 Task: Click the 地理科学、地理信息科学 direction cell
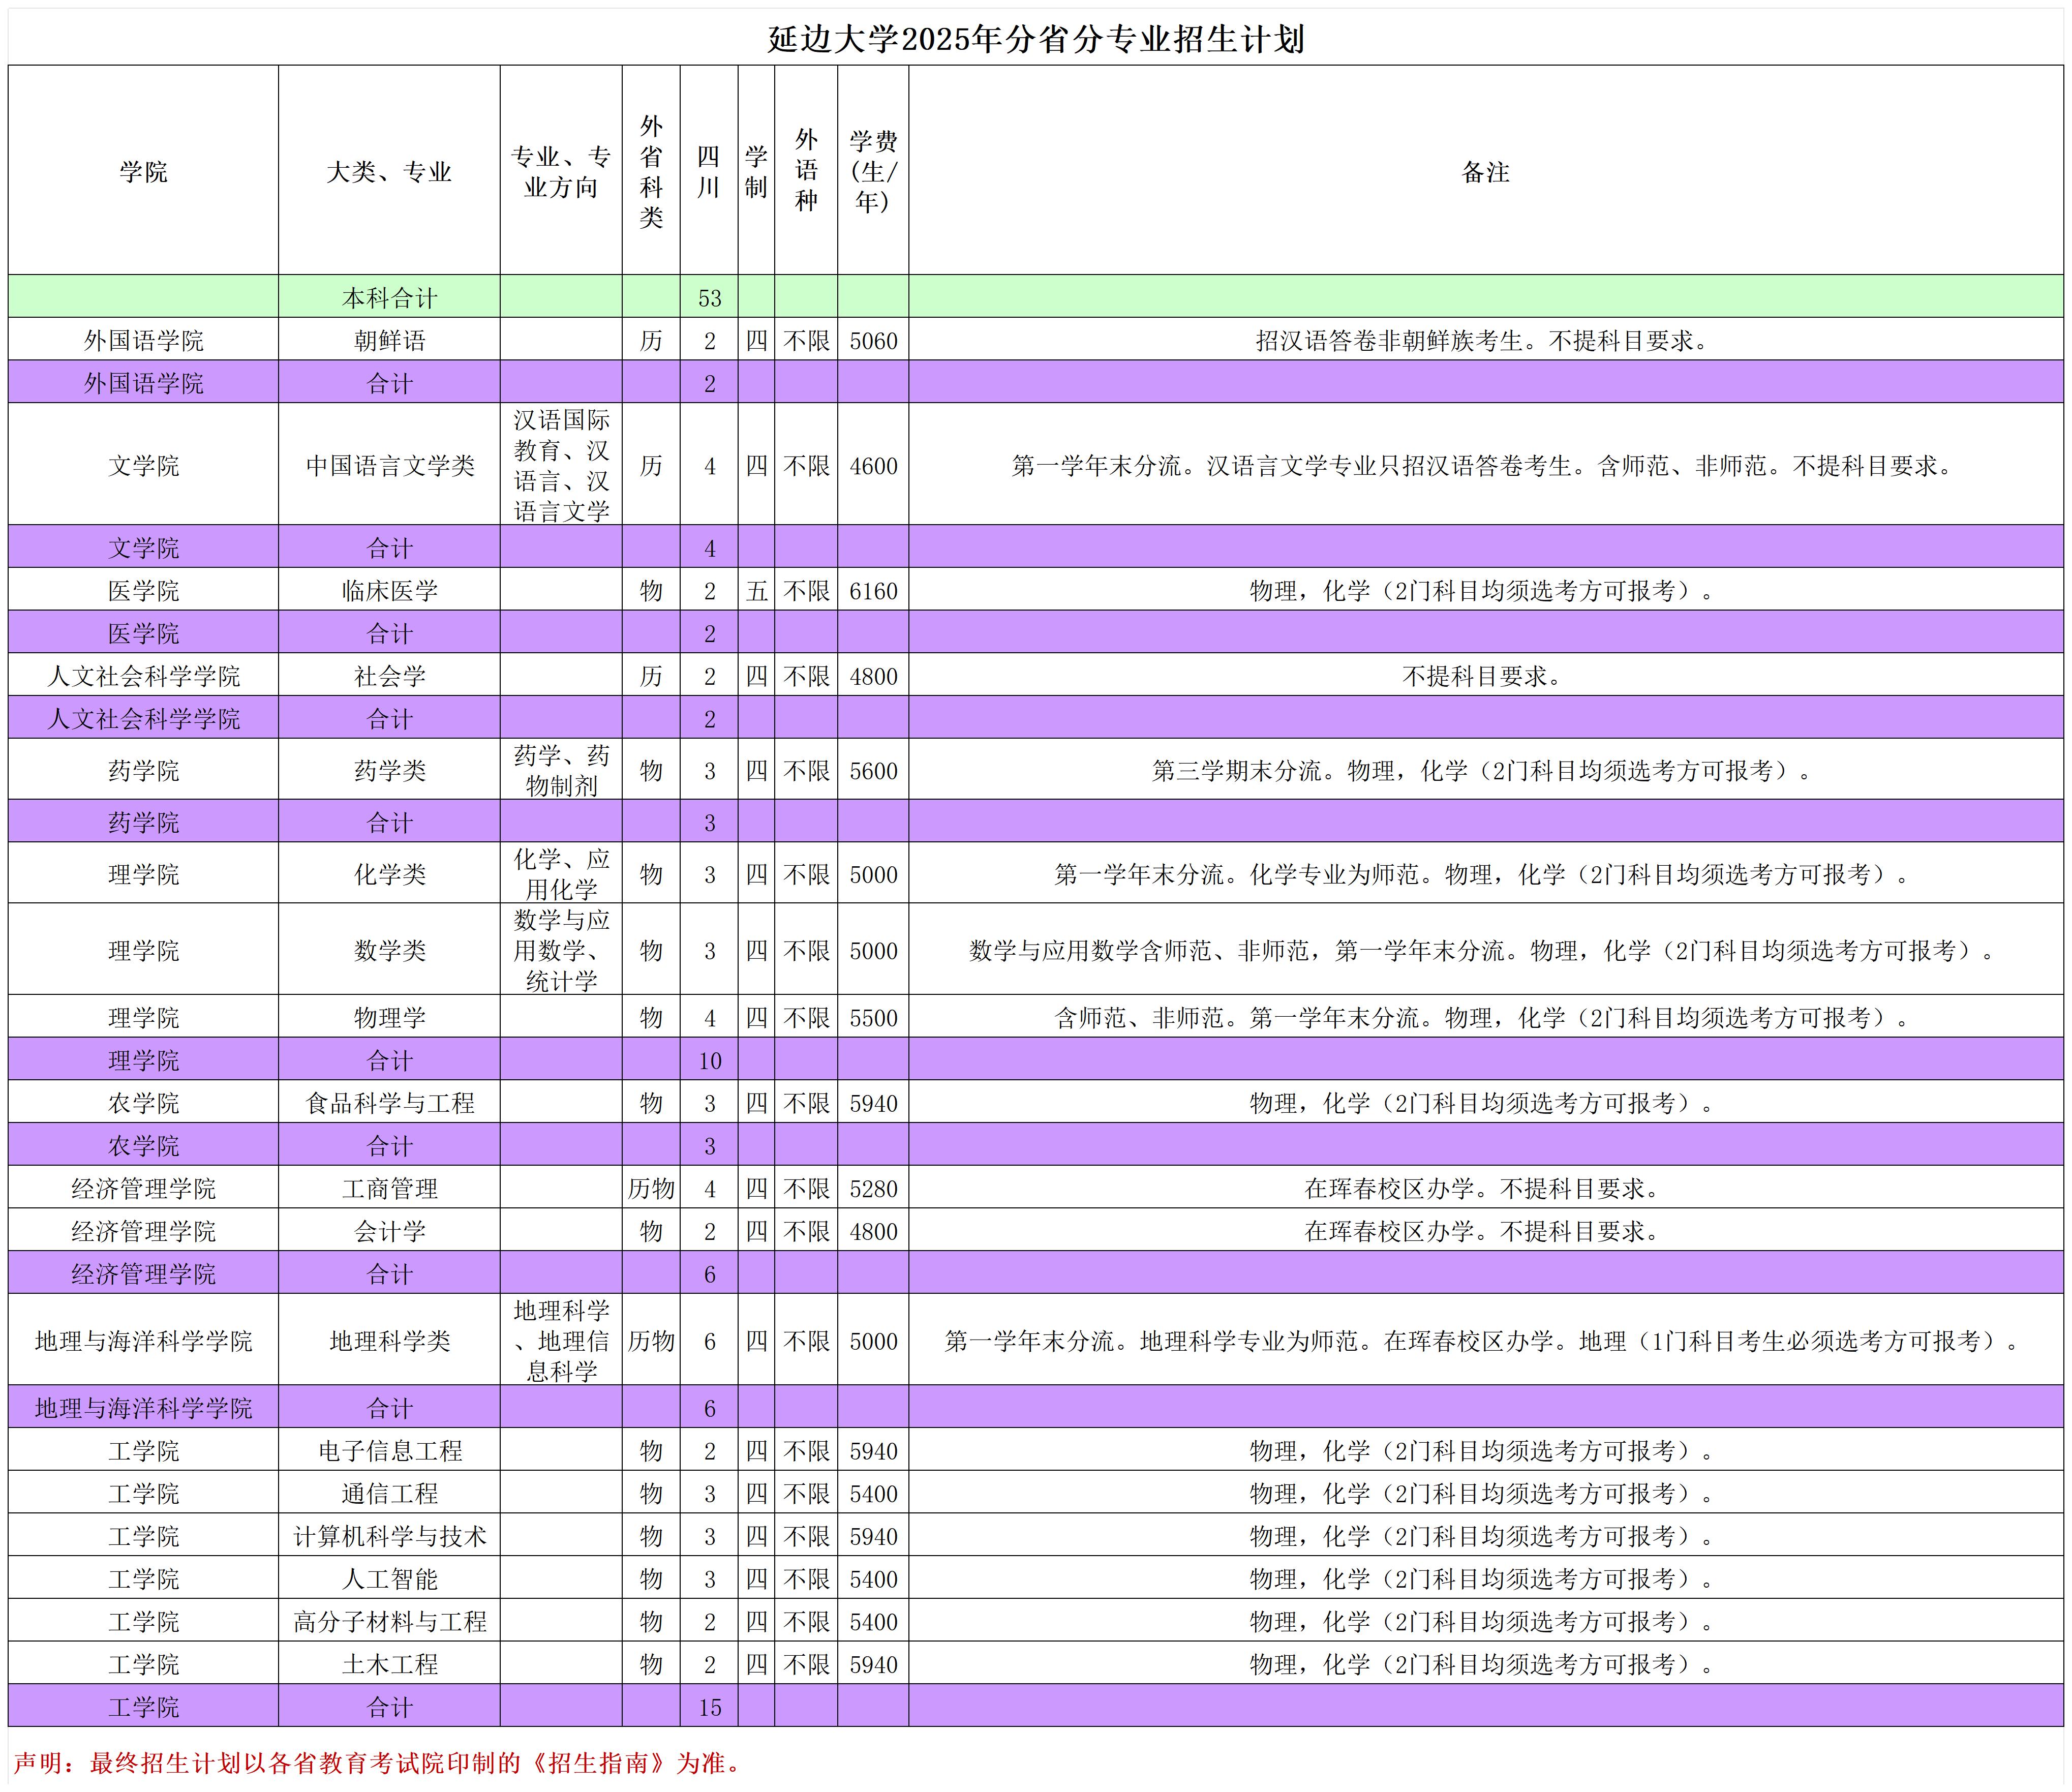pos(561,1340)
